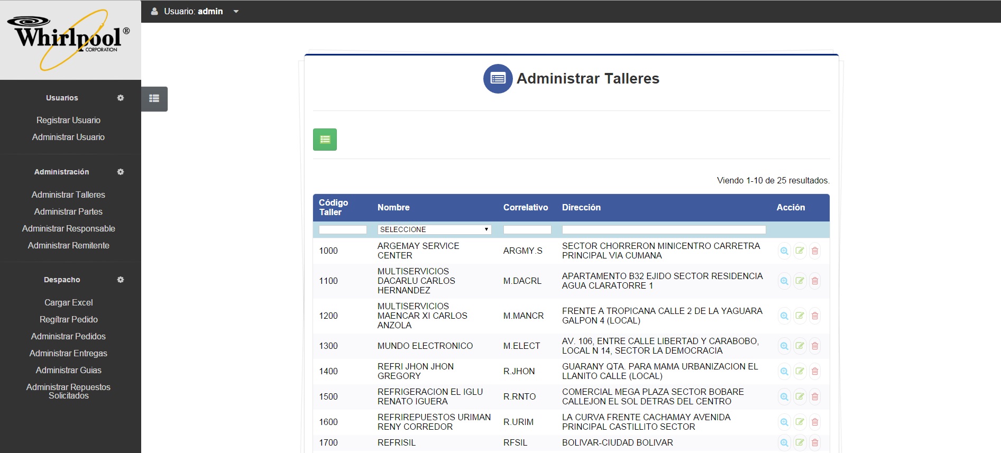Click the Dirección filter field
This screenshot has width=1001, height=453.
664,229
